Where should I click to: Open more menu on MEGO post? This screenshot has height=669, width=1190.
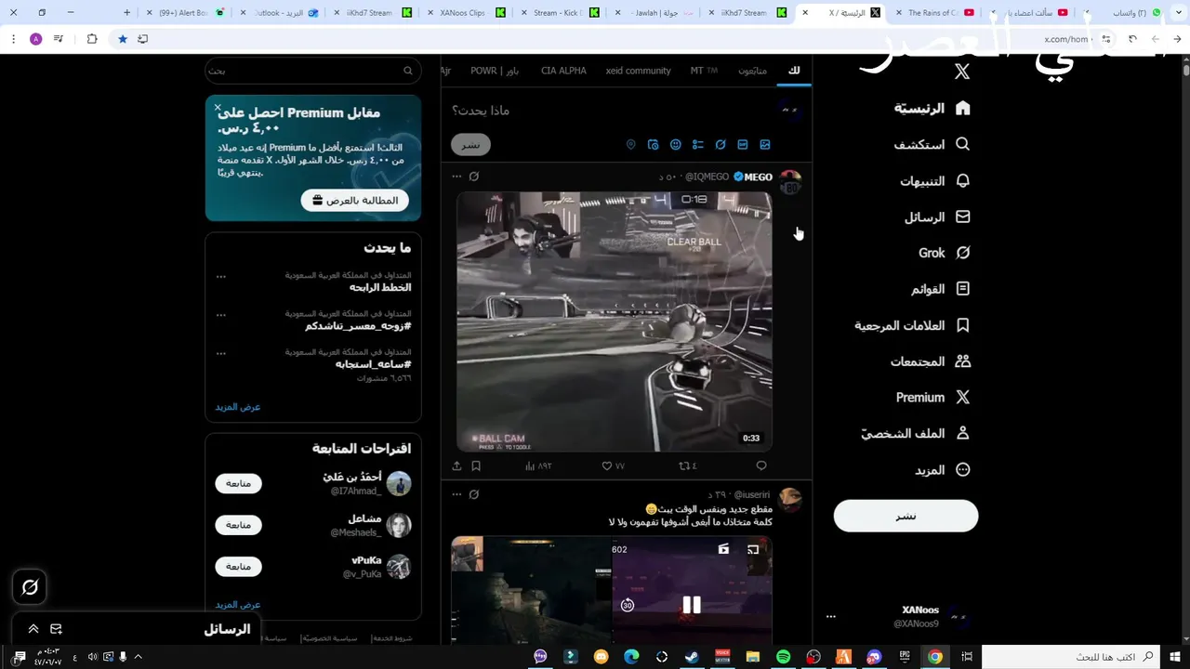(x=456, y=177)
